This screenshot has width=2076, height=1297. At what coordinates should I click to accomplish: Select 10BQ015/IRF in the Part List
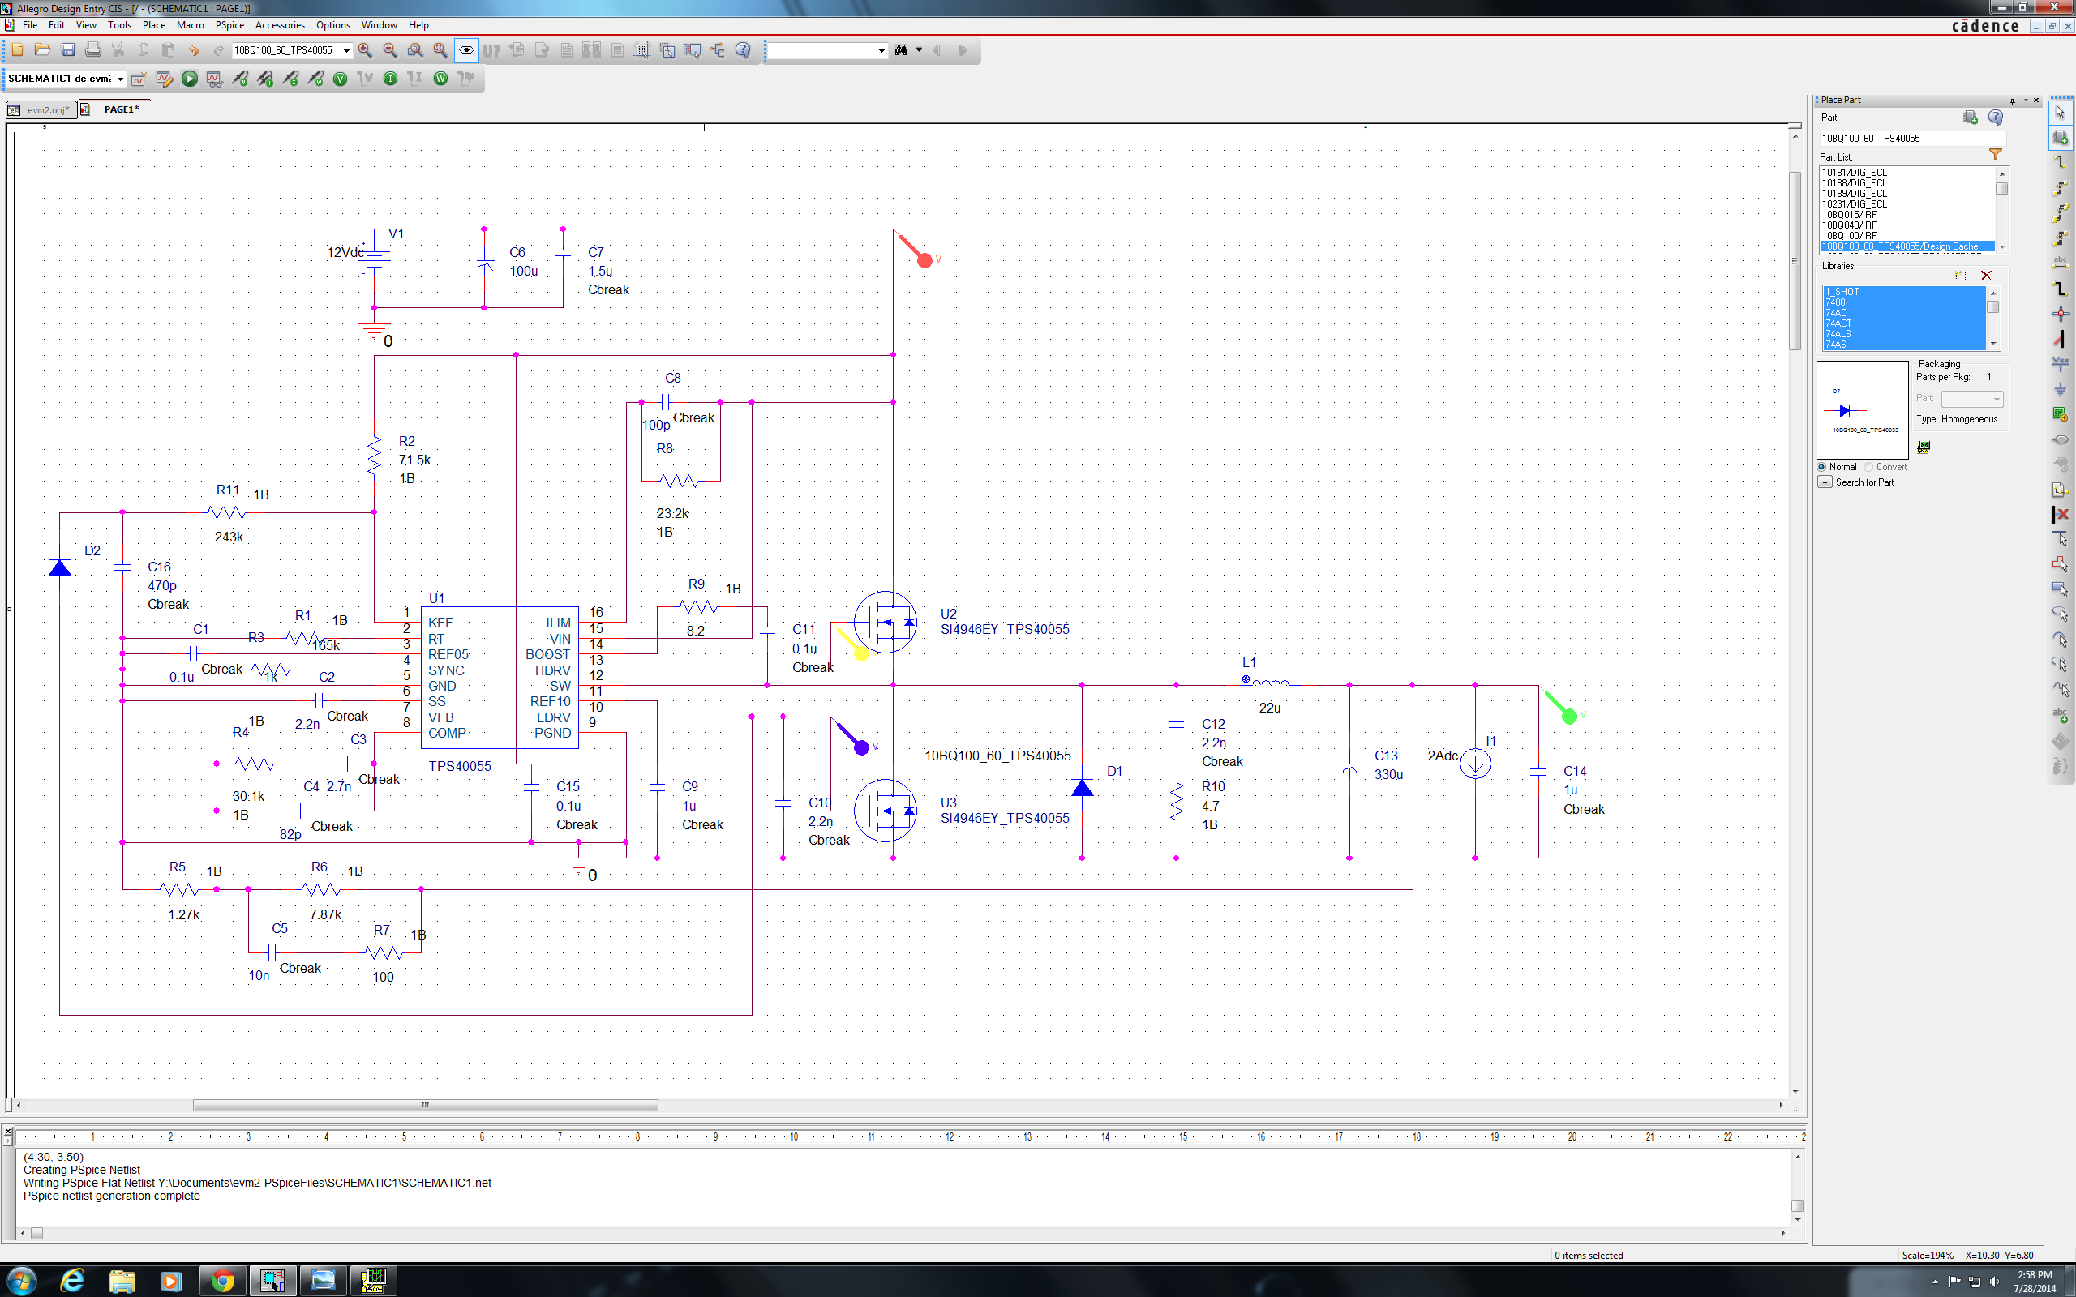[1851, 215]
